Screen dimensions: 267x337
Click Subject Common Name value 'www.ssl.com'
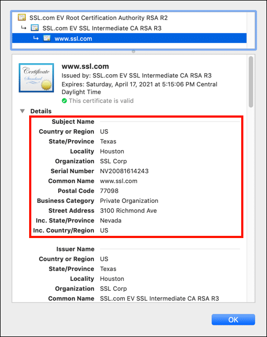click(119, 181)
